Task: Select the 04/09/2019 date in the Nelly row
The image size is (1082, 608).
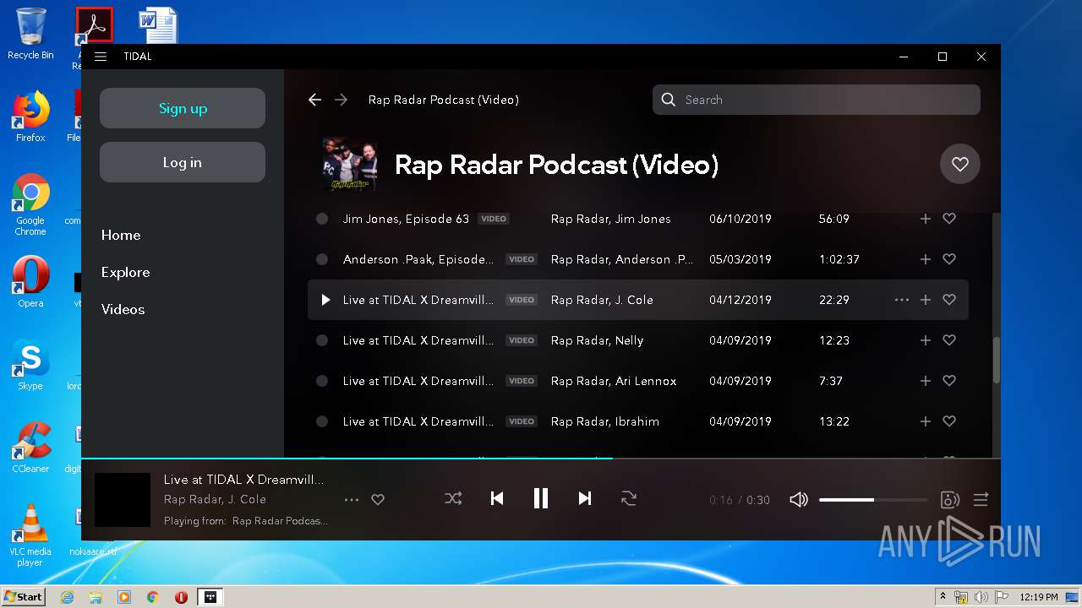Action: 740,340
